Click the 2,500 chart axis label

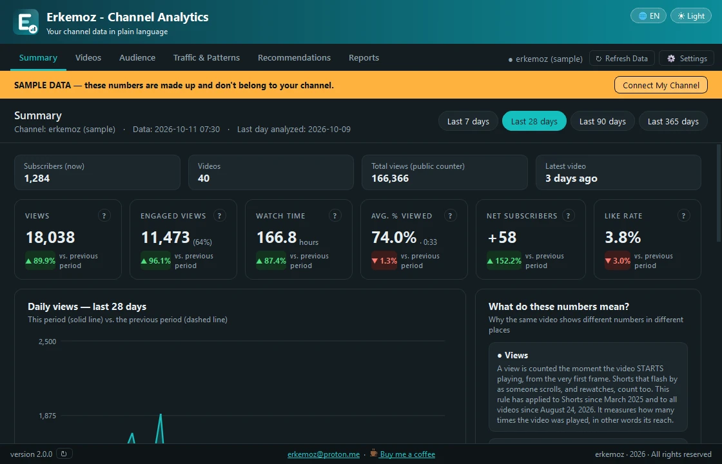coord(48,342)
